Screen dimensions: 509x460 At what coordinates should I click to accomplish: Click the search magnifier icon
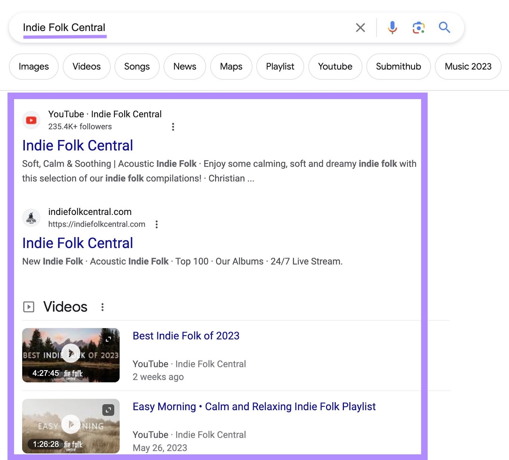[x=444, y=28]
